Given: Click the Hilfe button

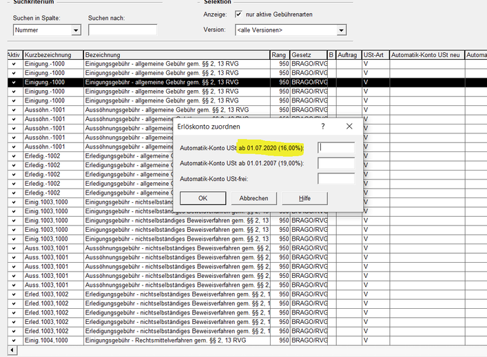Looking at the screenshot, I should [x=304, y=198].
